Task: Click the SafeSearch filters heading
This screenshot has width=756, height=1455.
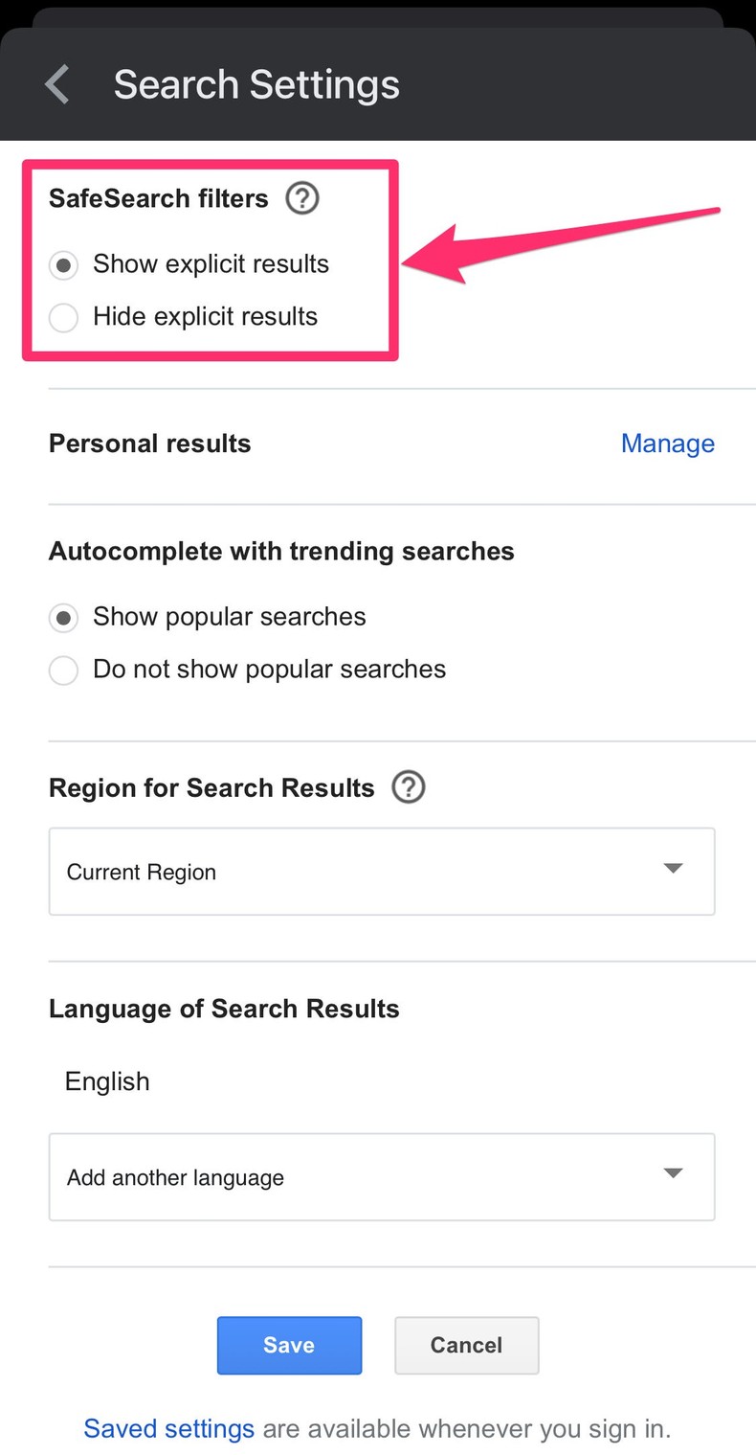Action: click(x=158, y=198)
